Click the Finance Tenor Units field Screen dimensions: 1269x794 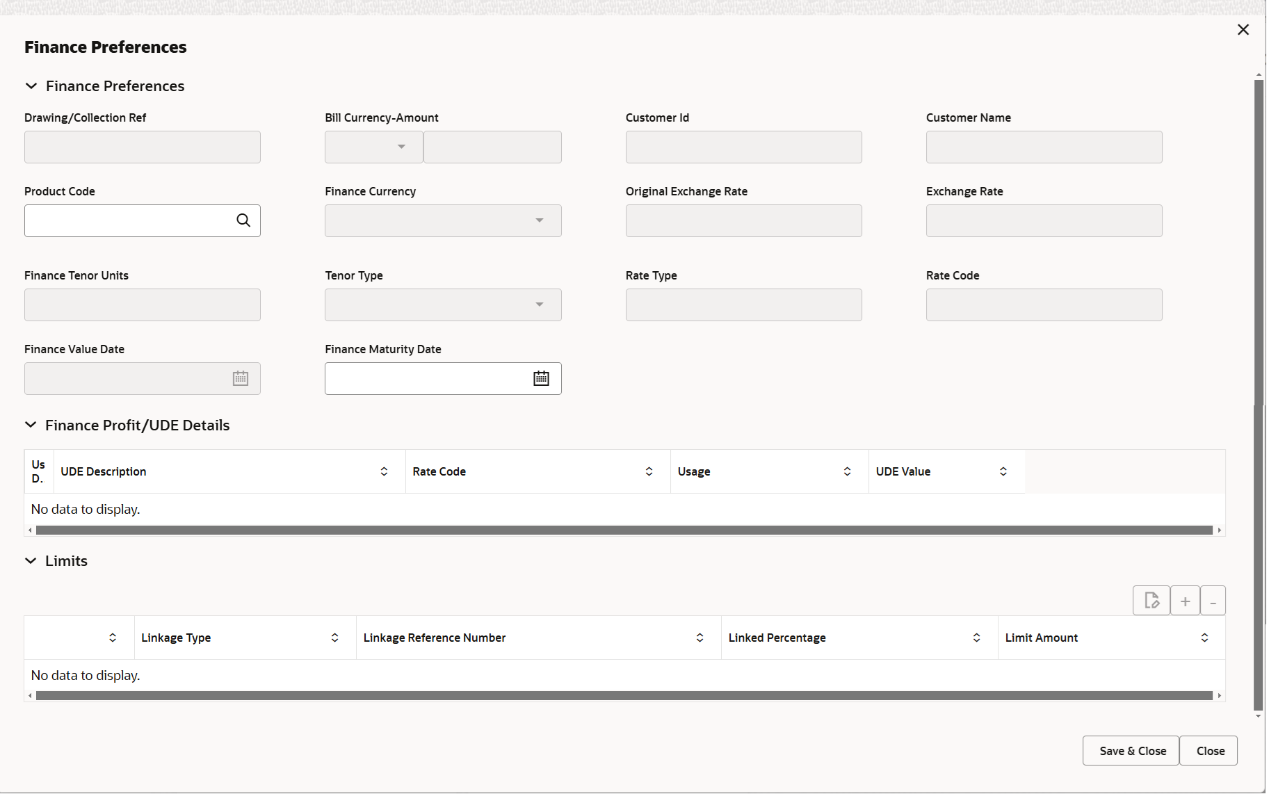tap(143, 305)
